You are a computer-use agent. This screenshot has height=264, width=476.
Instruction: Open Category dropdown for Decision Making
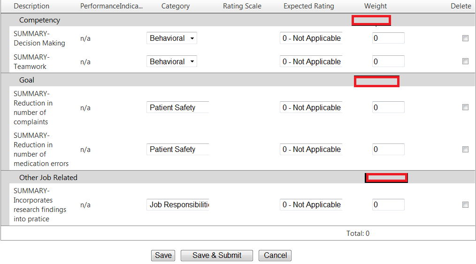tap(172, 38)
